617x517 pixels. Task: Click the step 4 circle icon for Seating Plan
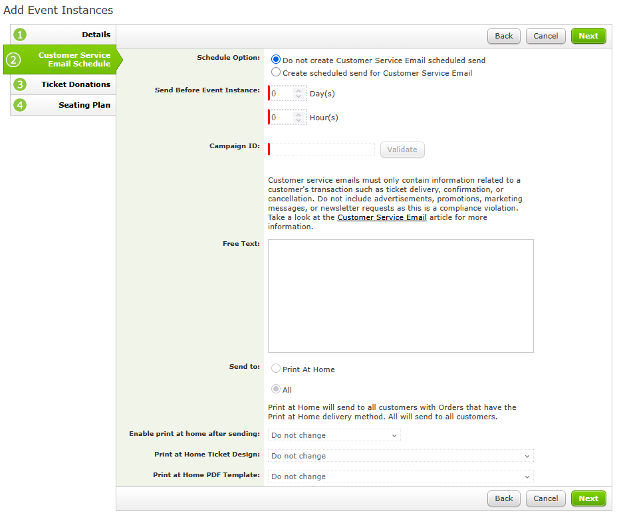(x=20, y=105)
